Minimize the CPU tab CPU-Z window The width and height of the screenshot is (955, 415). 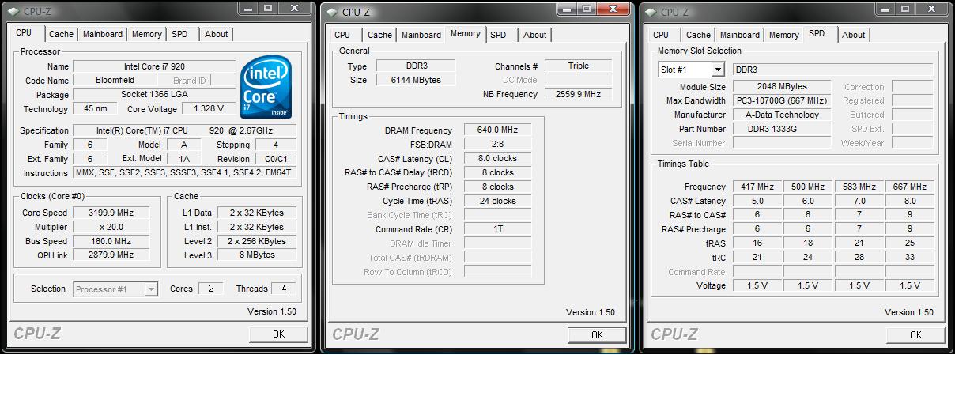pyautogui.click(x=249, y=8)
